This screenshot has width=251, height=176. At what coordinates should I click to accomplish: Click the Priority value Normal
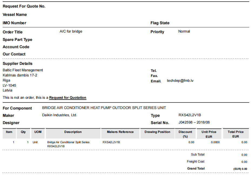coord(184,31)
